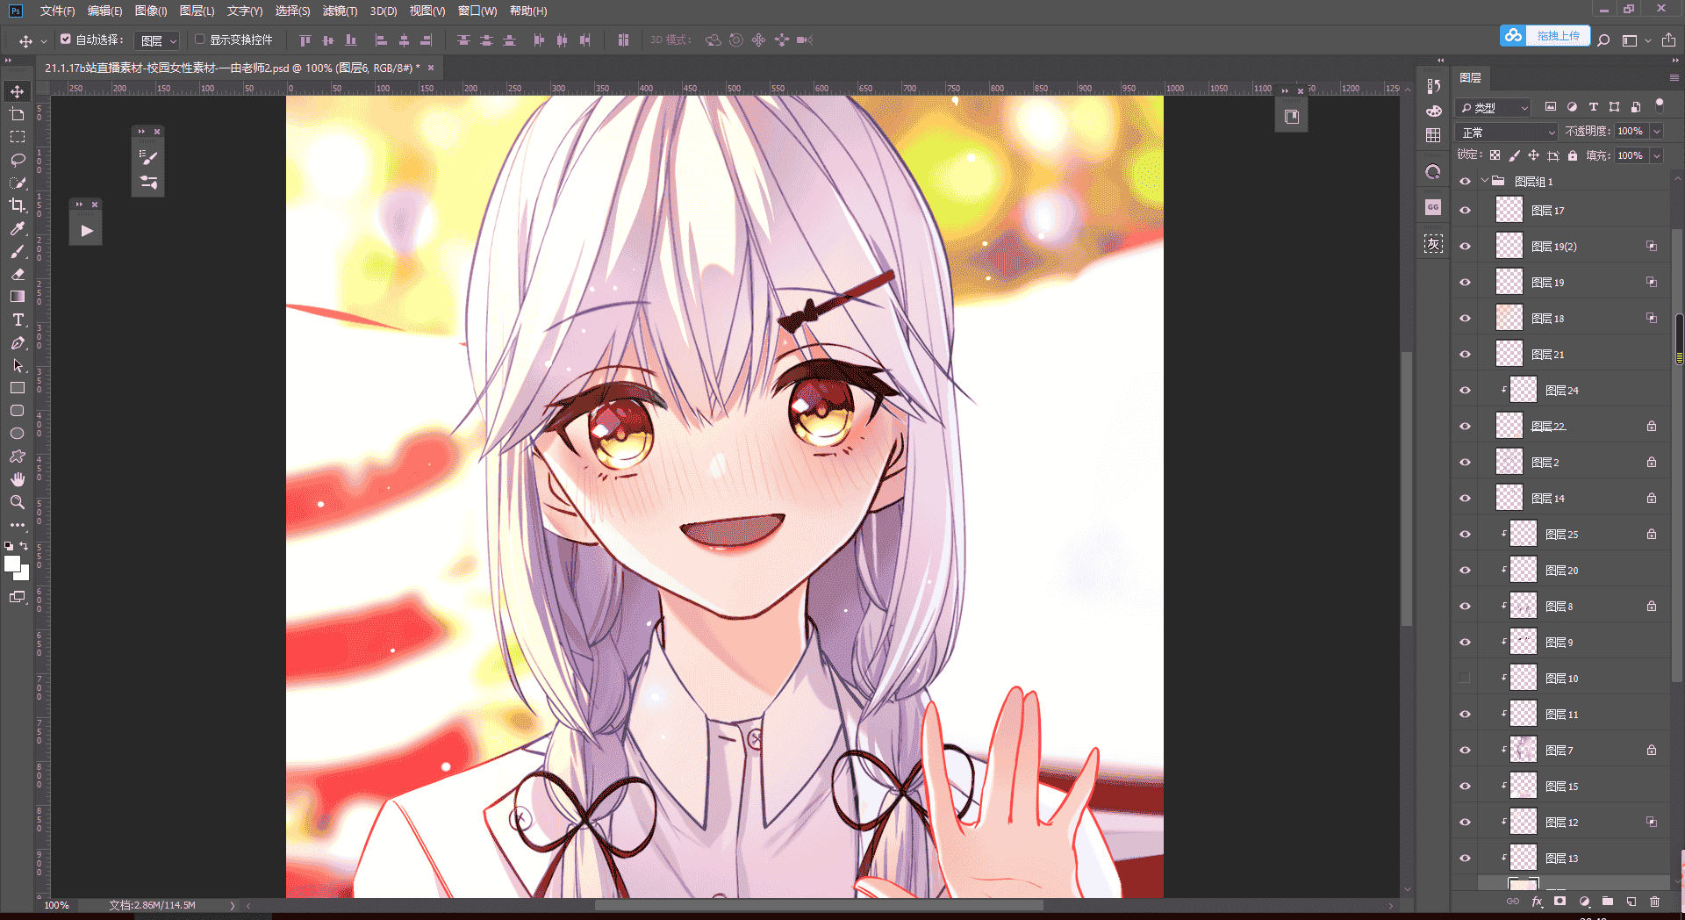The image size is (1685, 920).
Task: Click the delete layer trash icon
Action: click(x=1654, y=902)
